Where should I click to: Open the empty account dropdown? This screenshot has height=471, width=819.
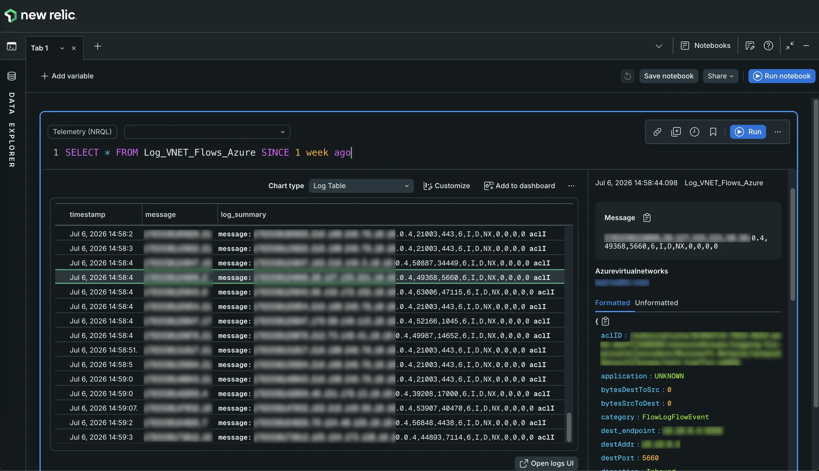pos(207,132)
